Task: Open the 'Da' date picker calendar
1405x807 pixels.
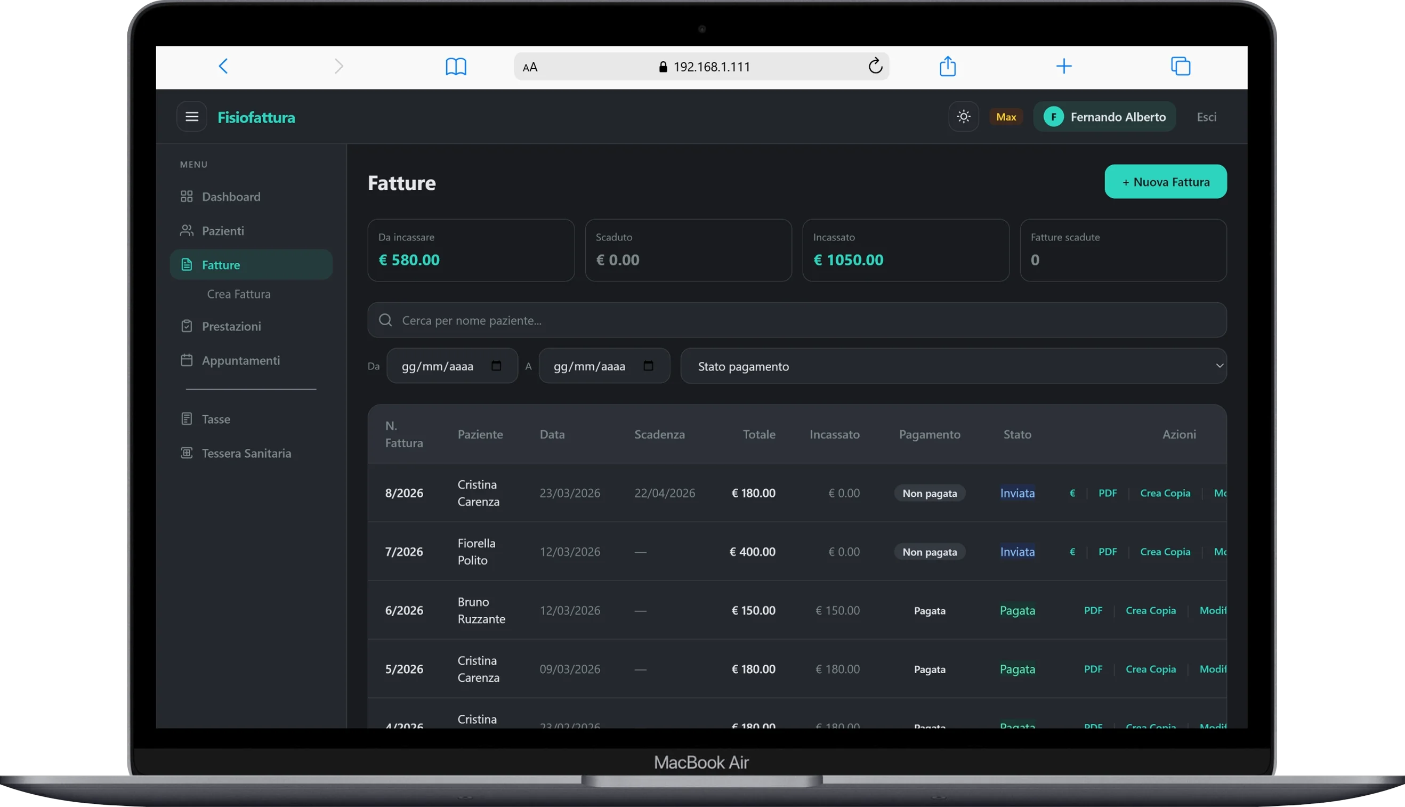Action: click(x=496, y=366)
